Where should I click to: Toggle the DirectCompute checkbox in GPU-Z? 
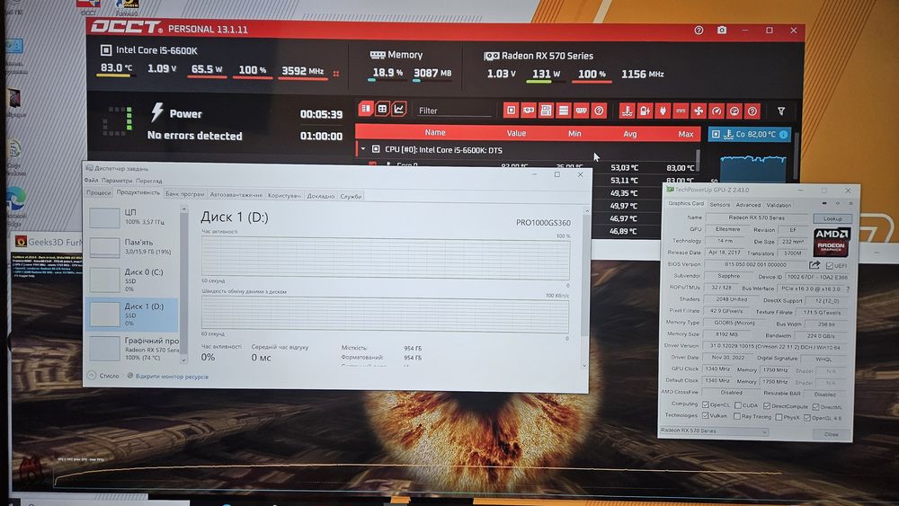pos(767,405)
